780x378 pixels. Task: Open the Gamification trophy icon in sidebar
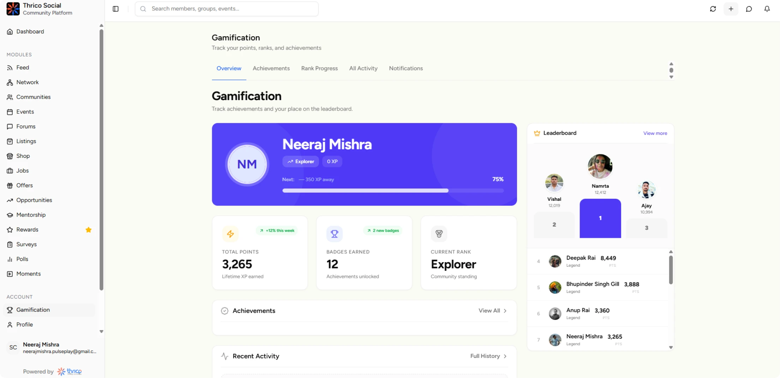pyautogui.click(x=10, y=310)
